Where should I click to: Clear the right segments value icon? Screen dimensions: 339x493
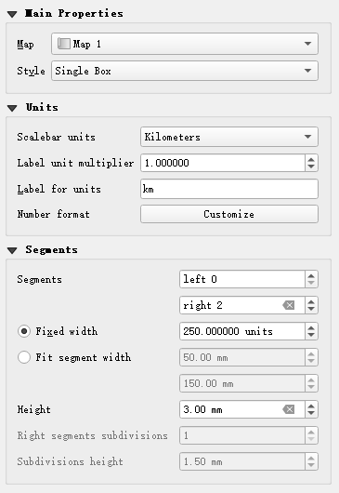click(289, 305)
